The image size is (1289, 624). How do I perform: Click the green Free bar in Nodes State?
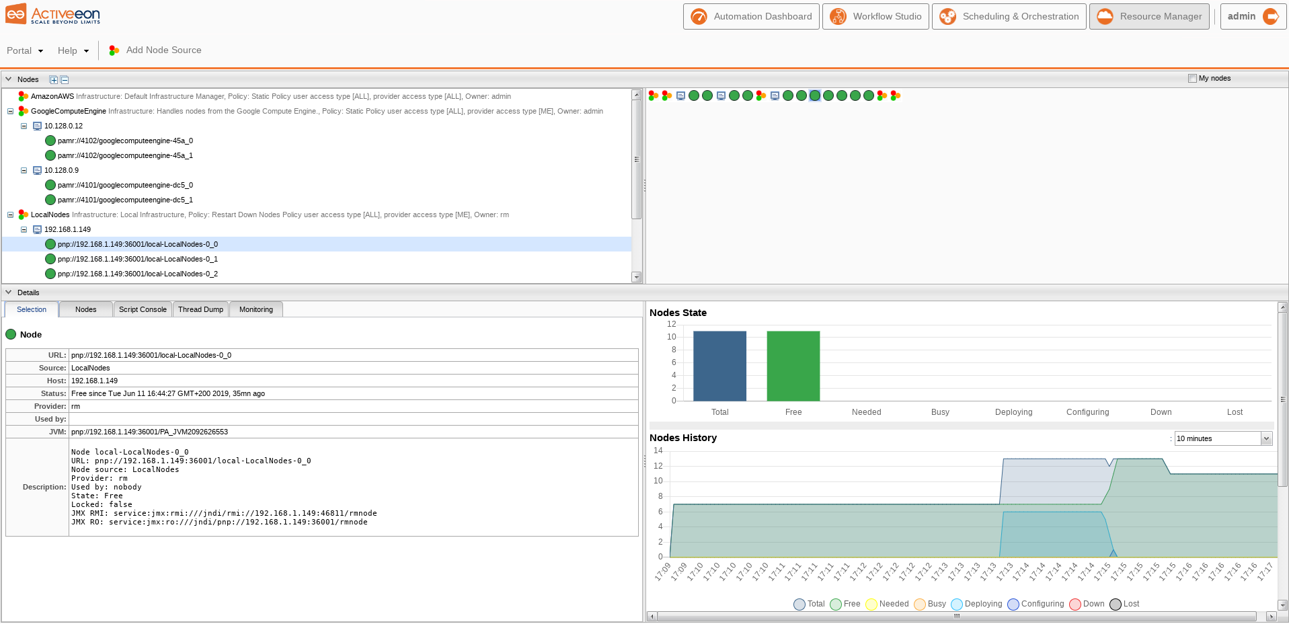793,366
